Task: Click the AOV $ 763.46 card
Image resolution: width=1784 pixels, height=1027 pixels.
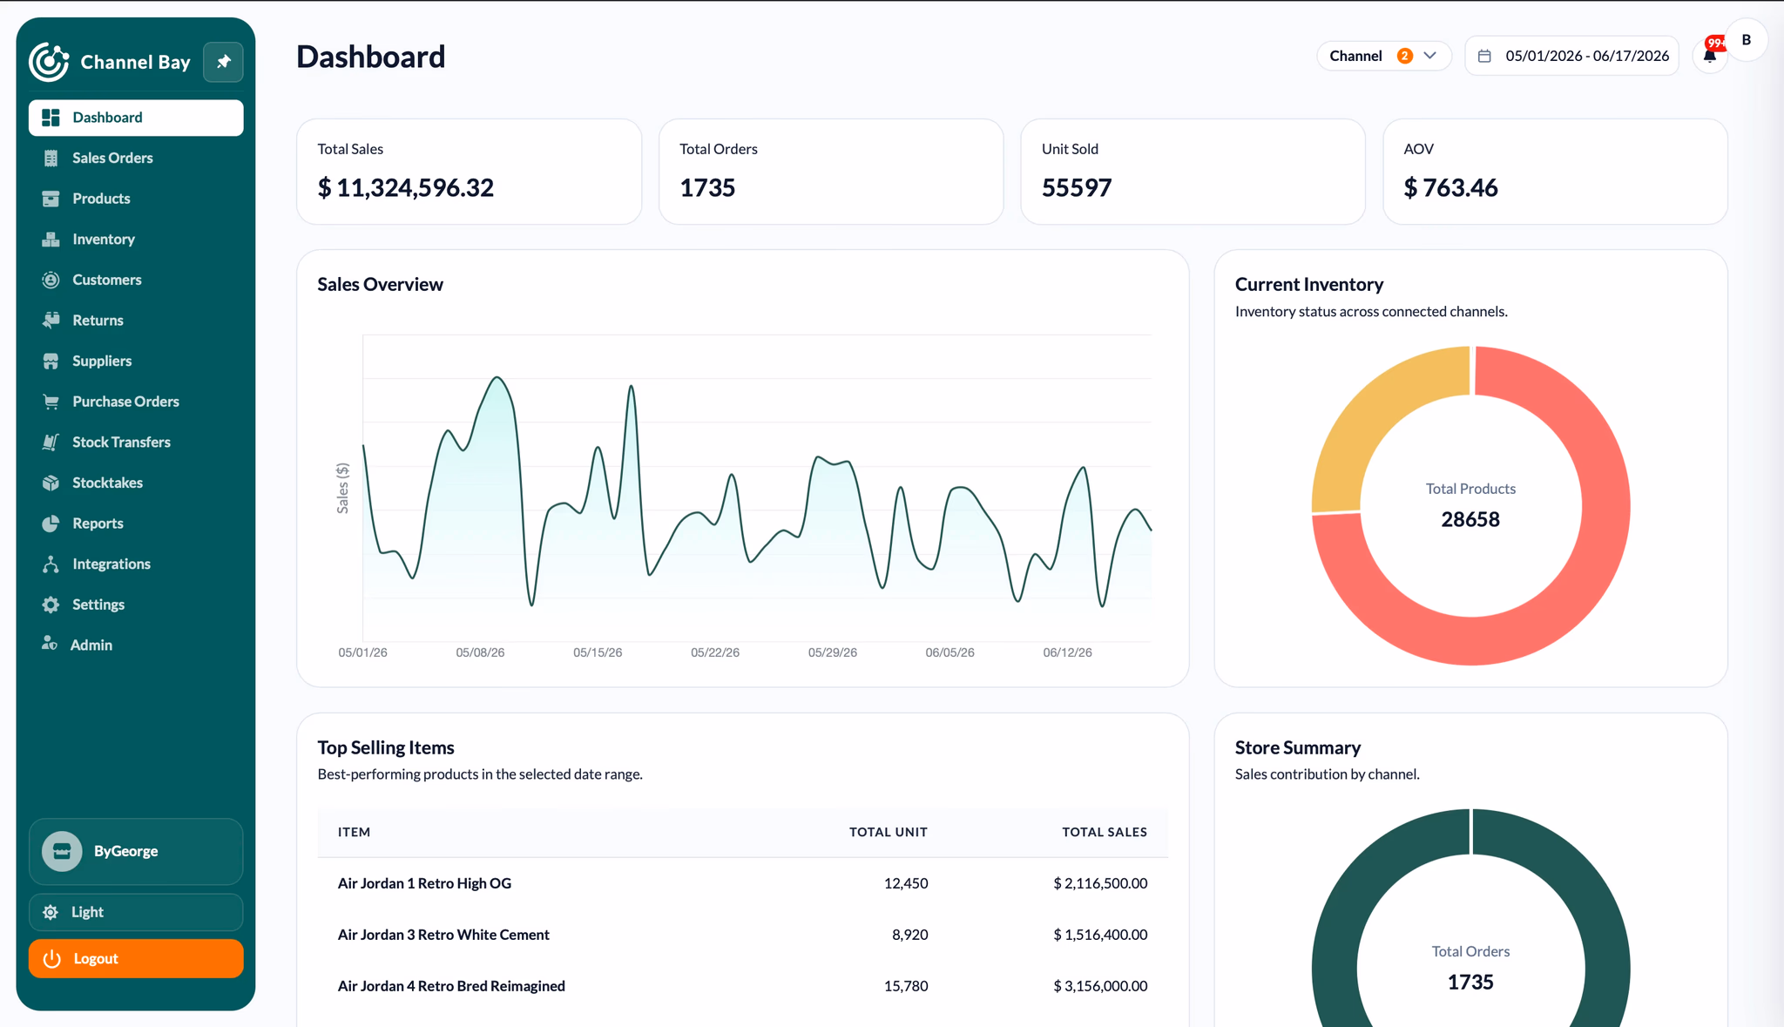Action: (1555, 172)
